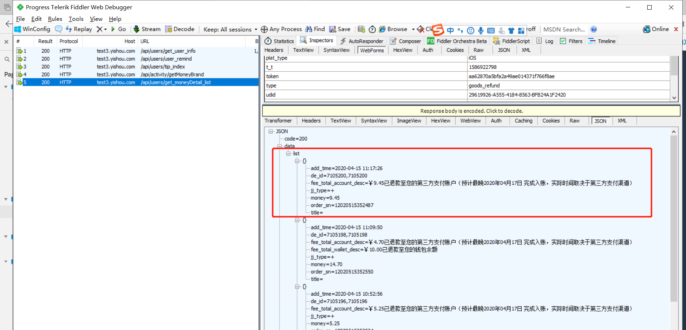The width and height of the screenshot is (686, 330).
Task: Click the WinConfig toolbar button
Action: point(32,29)
